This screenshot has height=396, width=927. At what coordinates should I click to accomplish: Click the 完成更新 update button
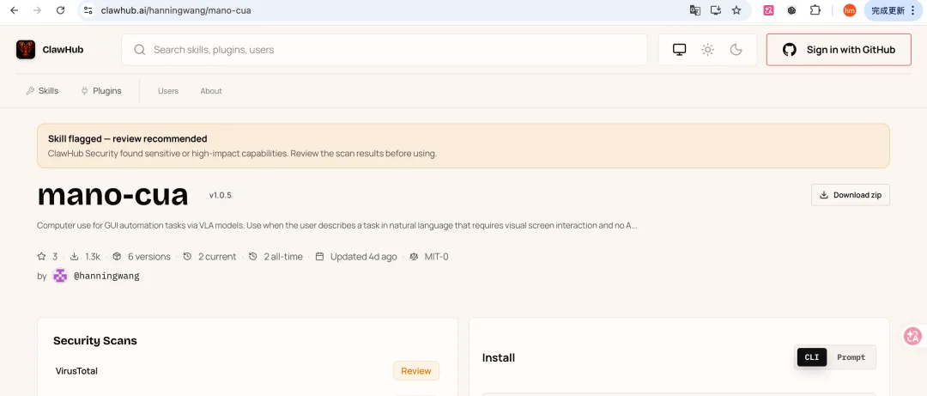click(894, 10)
